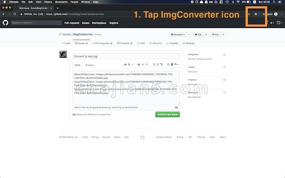Open a new browser tab
The width and height of the screenshot is (285, 178).
coord(57,8)
